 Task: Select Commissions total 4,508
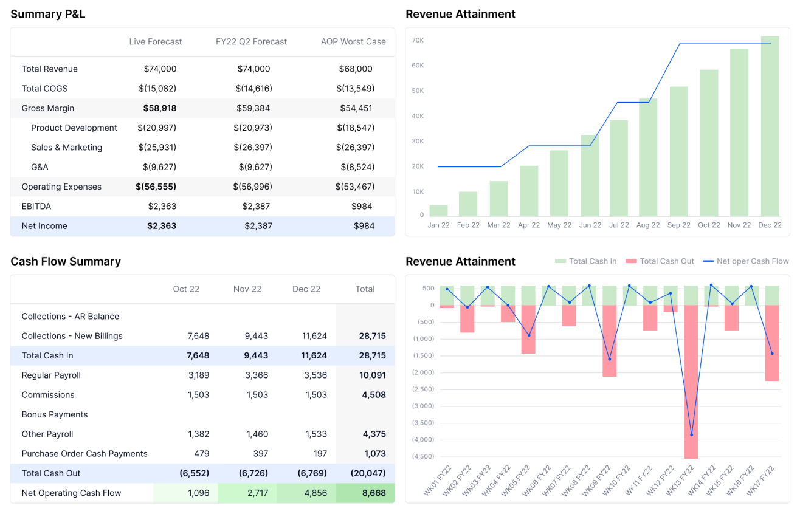click(x=374, y=395)
